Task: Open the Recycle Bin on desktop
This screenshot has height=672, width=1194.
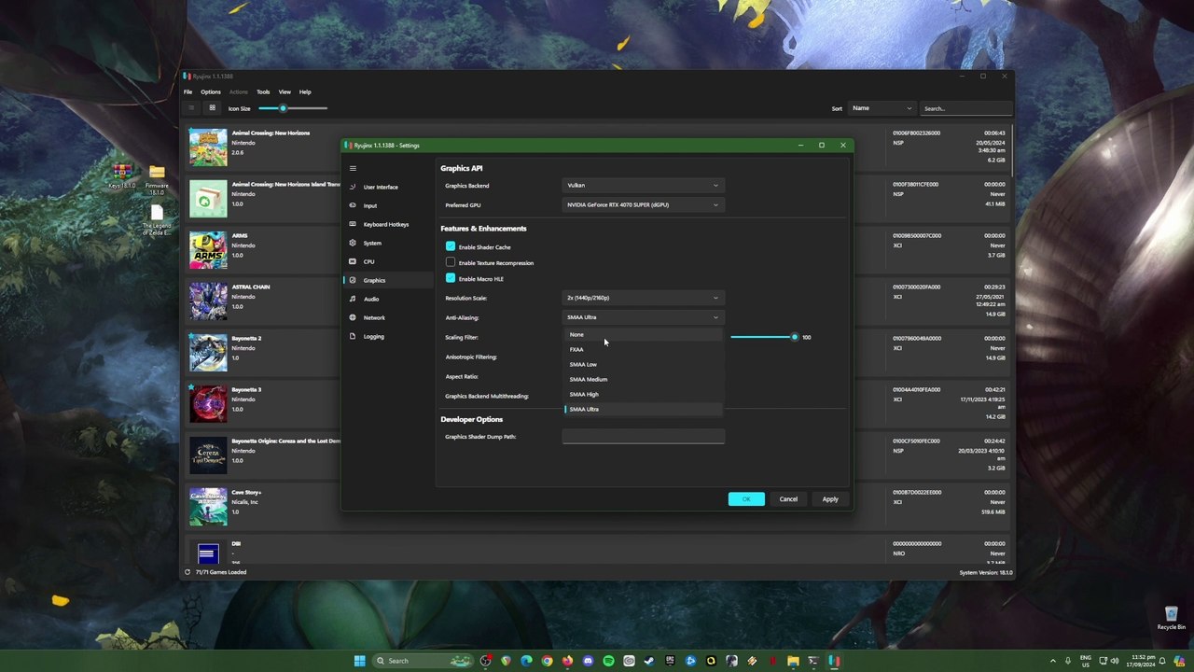Action: [1171, 618]
